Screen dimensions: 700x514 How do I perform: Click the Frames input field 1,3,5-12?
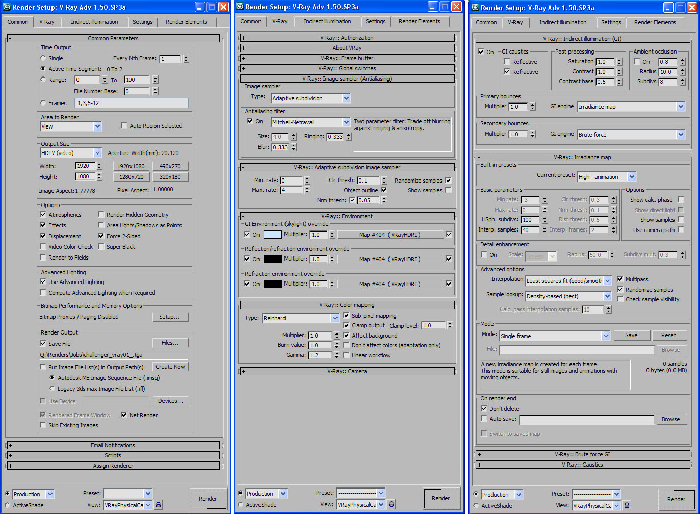[132, 103]
